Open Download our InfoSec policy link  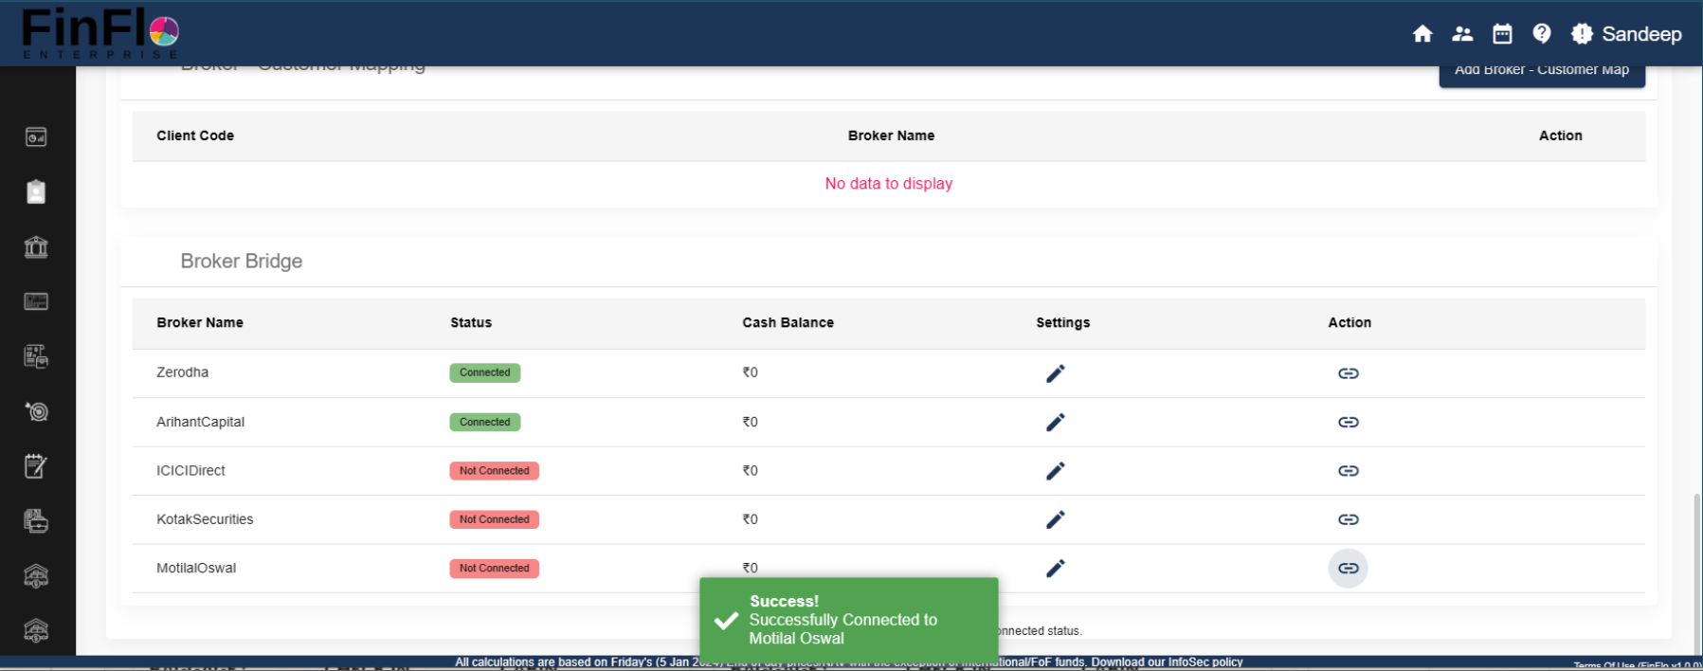coord(1167,662)
